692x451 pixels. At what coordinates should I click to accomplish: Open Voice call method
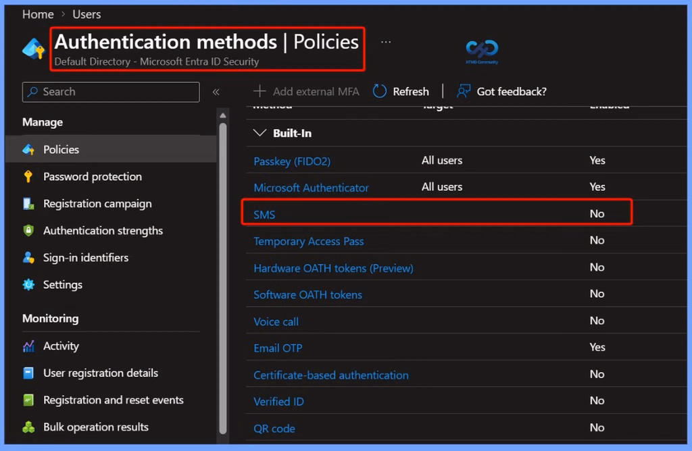276,322
